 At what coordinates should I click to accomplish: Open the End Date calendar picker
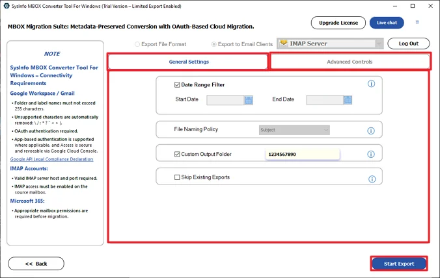click(x=348, y=100)
